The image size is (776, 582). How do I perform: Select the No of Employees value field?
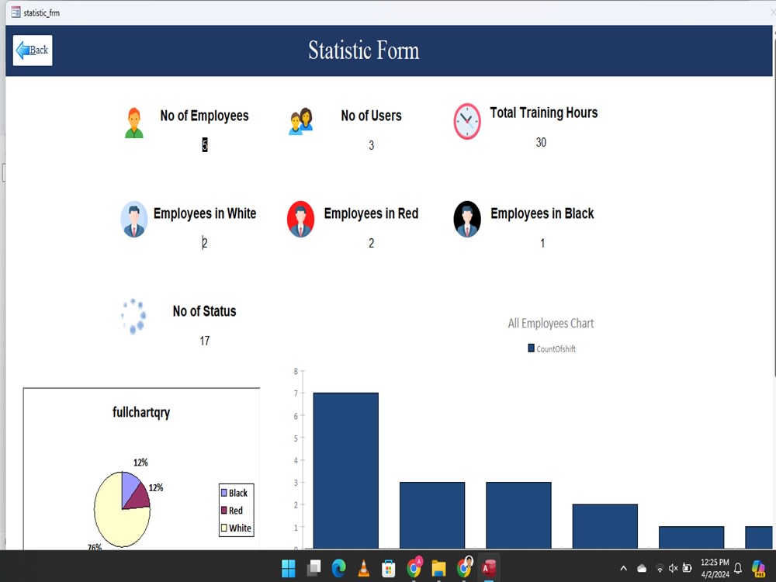coord(204,145)
